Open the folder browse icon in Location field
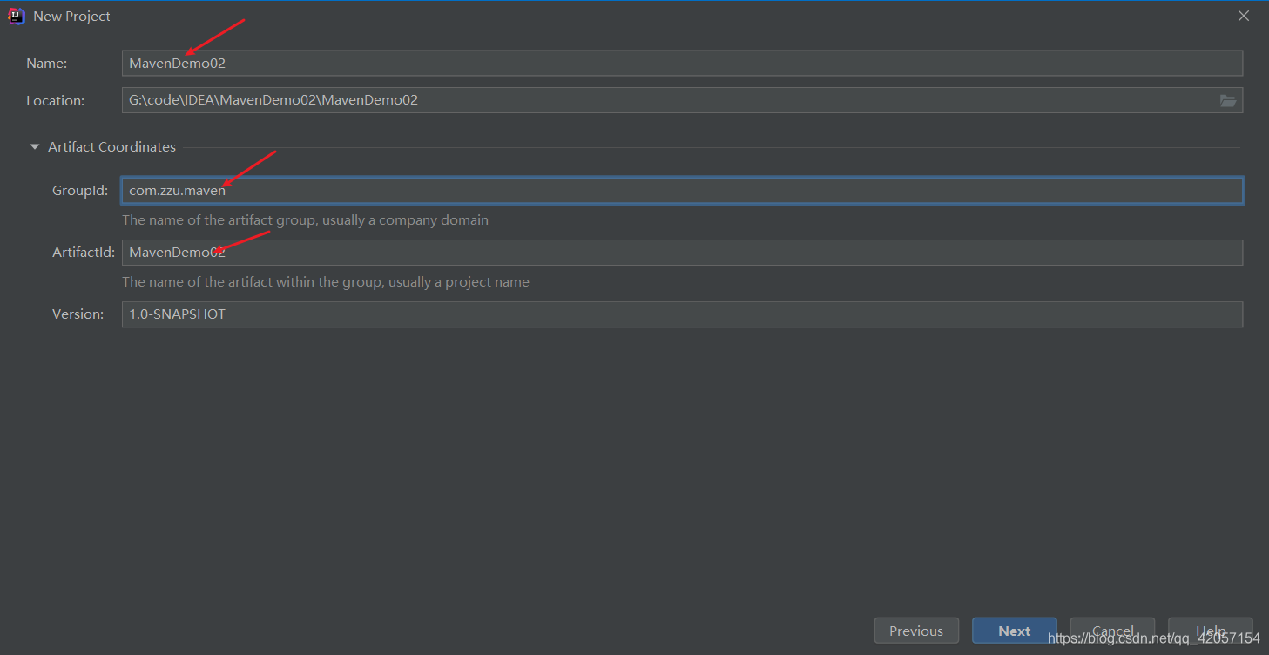Viewport: 1269px width, 655px height. point(1228,101)
